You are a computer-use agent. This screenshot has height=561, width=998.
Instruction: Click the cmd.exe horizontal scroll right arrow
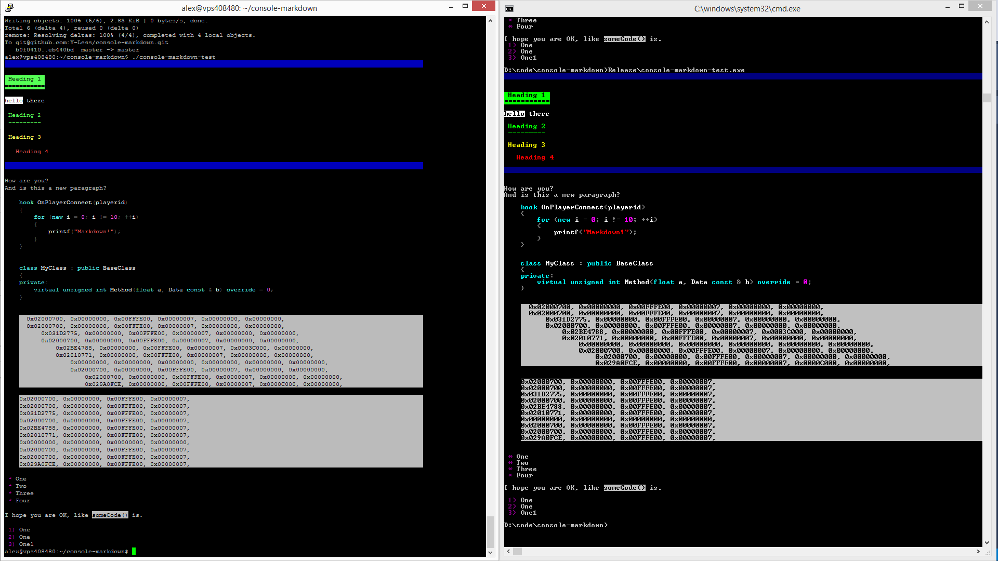click(x=978, y=552)
